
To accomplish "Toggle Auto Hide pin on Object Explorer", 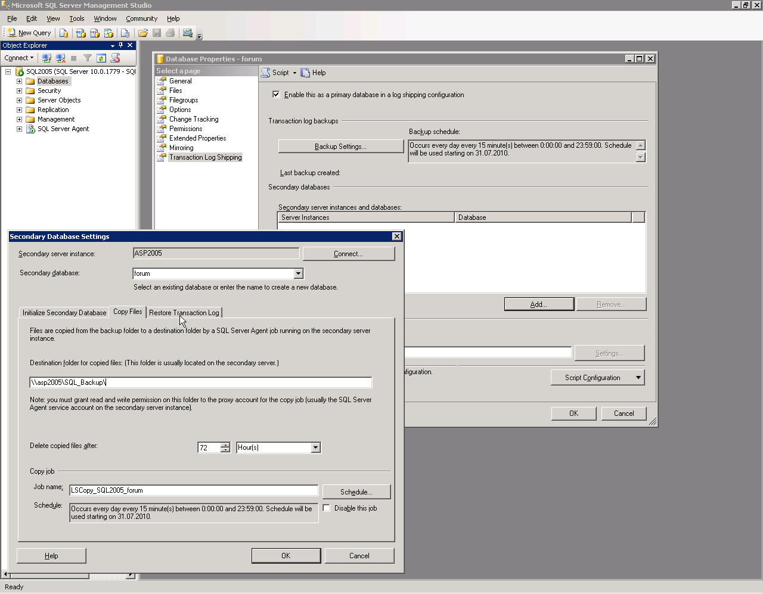I will [x=121, y=45].
